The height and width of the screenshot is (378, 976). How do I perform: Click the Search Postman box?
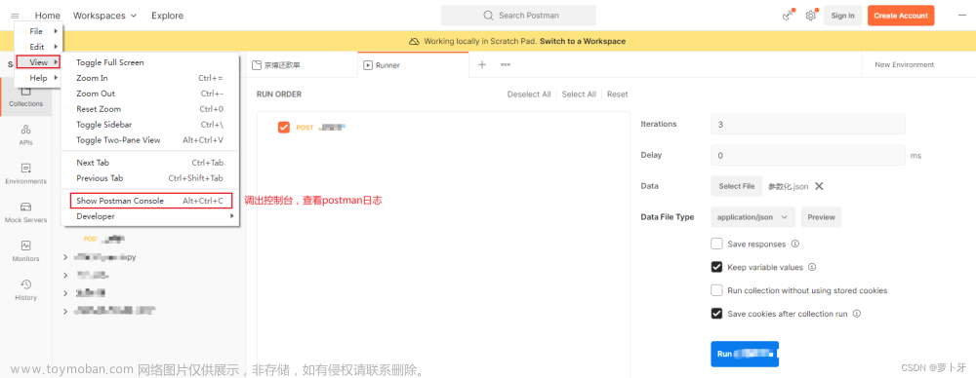[518, 16]
